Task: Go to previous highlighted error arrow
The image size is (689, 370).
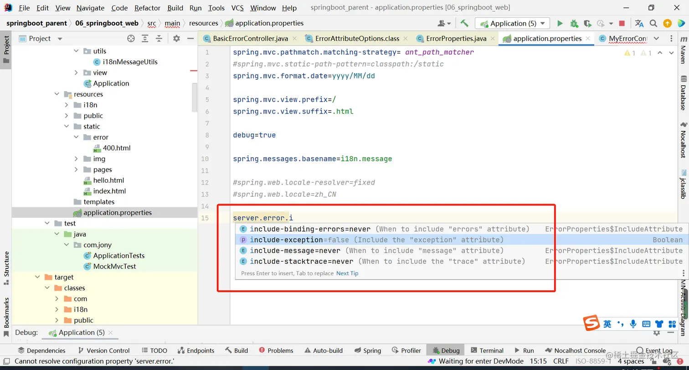Action: 660,53
